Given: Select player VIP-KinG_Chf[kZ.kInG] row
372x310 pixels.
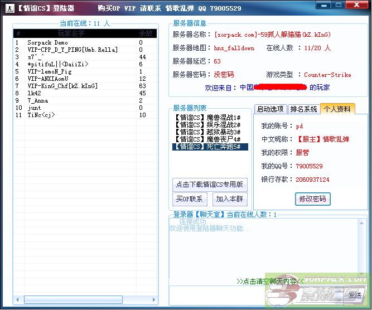Looking at the screenshot, I should 62,86.
